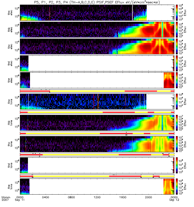Click the thd electron spectrogram data at left
This screenshot has width=194, height=207.
pos(24,63)
